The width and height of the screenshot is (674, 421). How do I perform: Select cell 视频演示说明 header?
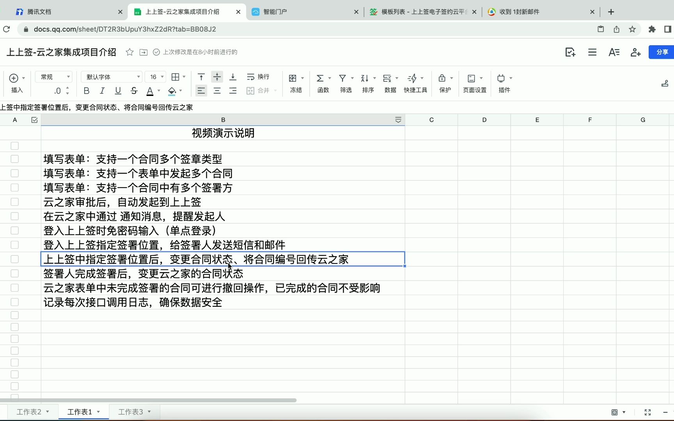coord(223,133)
